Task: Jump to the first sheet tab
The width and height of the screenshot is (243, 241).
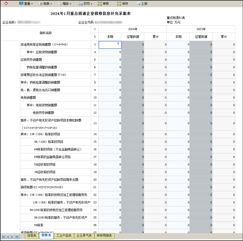Action: click(3, 236)
